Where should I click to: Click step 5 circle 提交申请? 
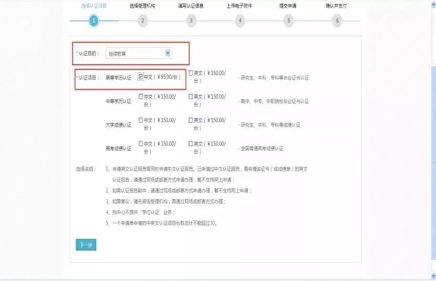click(288, 20)
